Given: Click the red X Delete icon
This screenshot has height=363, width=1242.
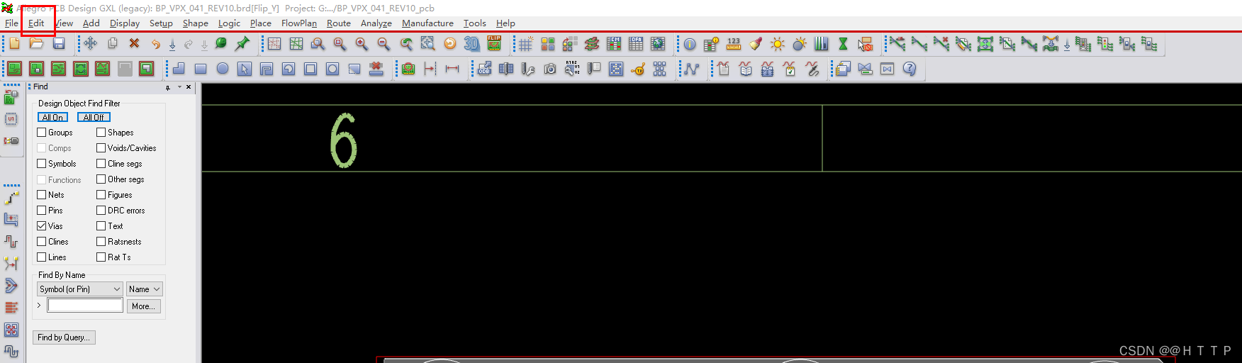Looking at the screenshot, I should pos(134,44).
